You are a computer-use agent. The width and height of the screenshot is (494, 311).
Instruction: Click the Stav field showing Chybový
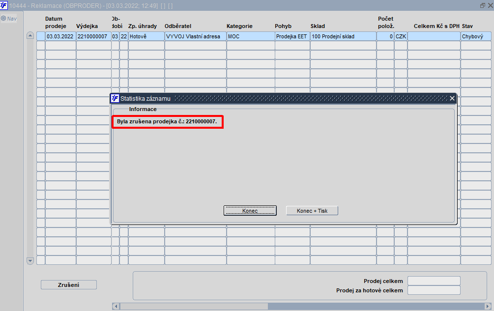pos(476,36)
